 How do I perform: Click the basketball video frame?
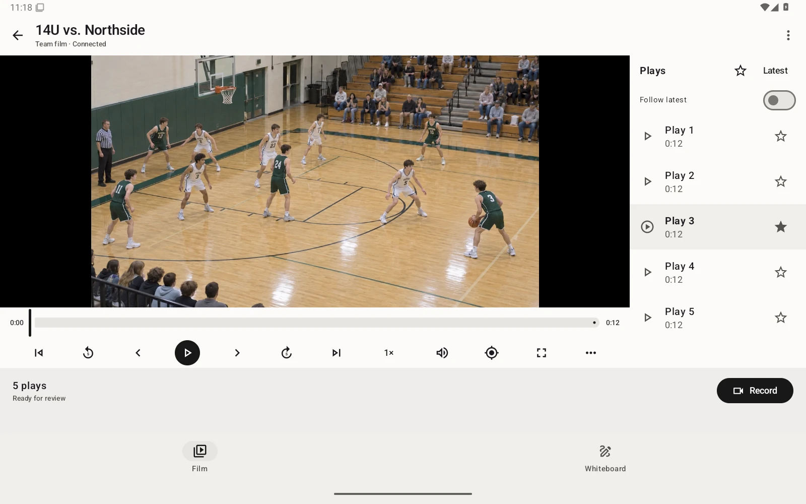pos(315,181)
